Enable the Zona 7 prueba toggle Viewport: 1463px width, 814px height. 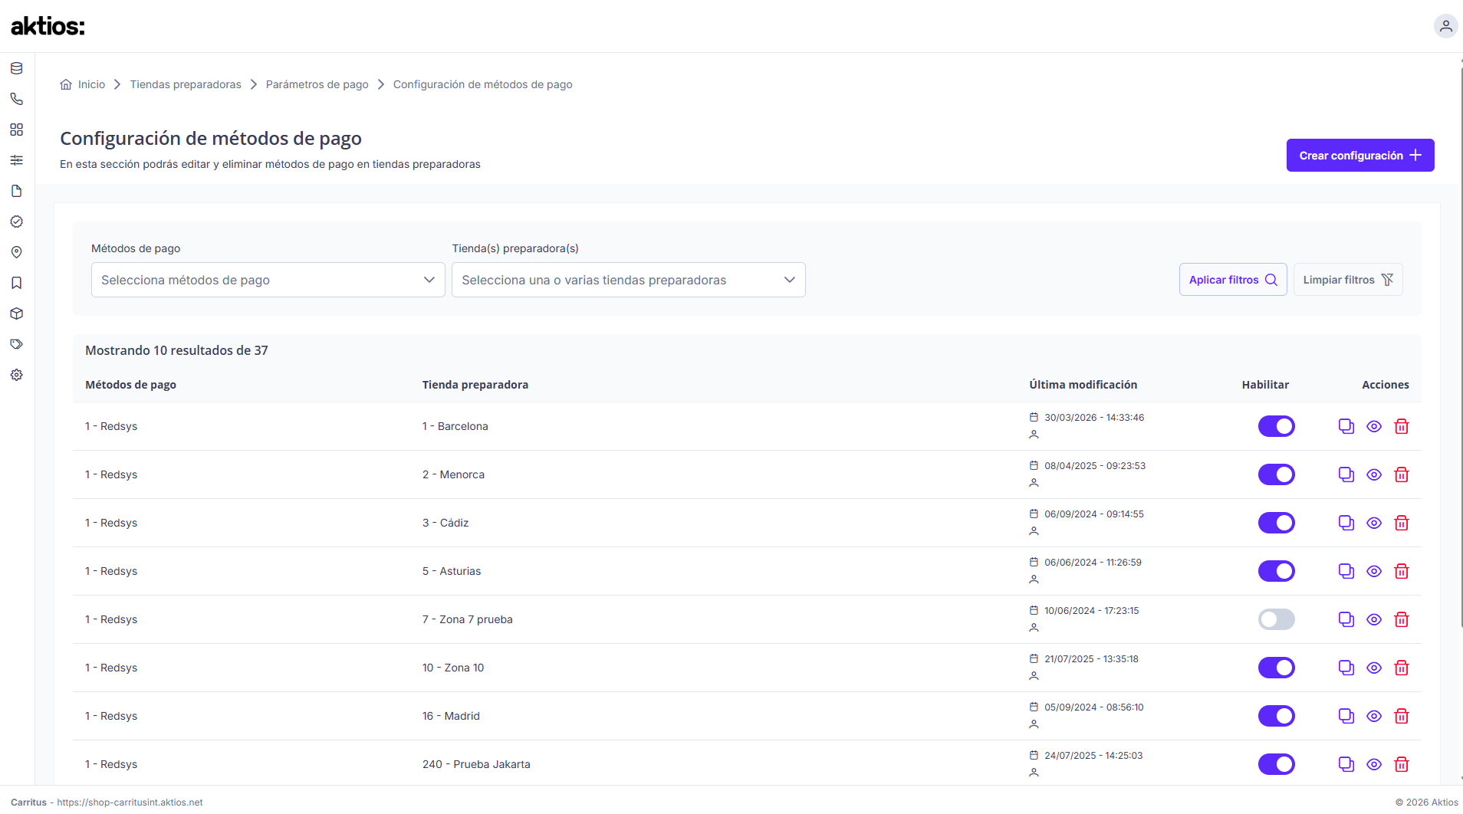(x=1277, y=619)
